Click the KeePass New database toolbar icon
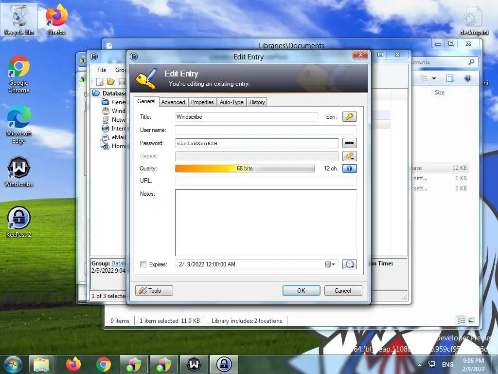Viewport: 498px width, 374px height. pos(100,82)
